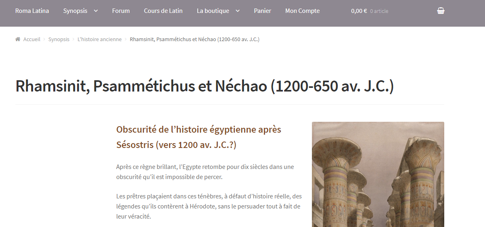Click the 0,00 € cart total
Viewport: 485px width, 227px height.
pyautogui.click(x=359, y=11)
